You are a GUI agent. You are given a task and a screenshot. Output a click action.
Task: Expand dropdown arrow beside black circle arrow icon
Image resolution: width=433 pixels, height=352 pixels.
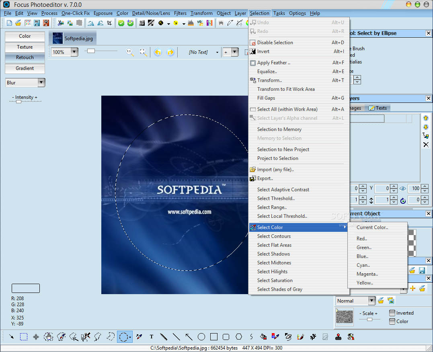tap(168, 24)
